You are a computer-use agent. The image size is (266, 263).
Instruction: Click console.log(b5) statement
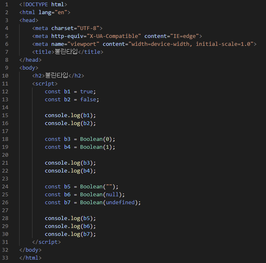tap(70, 218)
